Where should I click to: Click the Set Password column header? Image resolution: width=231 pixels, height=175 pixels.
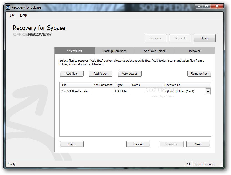click(x=103, y=85)
